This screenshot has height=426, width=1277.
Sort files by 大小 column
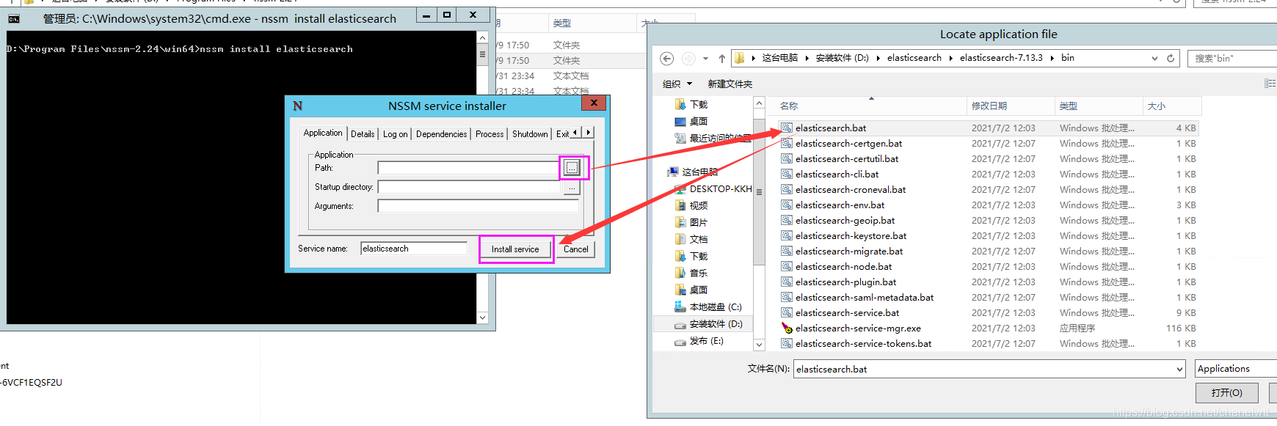1172,106
